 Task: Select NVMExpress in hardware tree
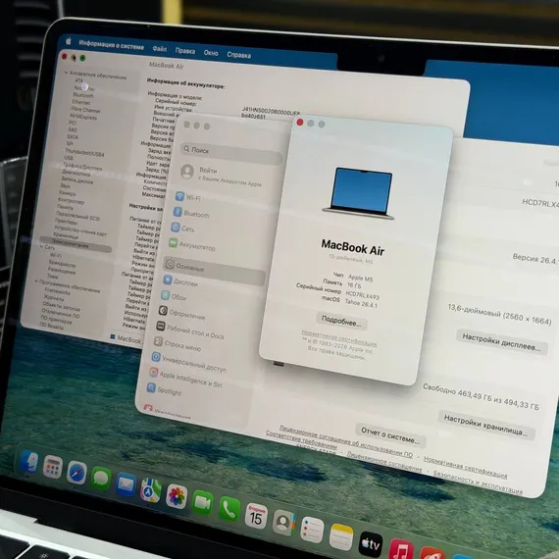coord(83,117)
